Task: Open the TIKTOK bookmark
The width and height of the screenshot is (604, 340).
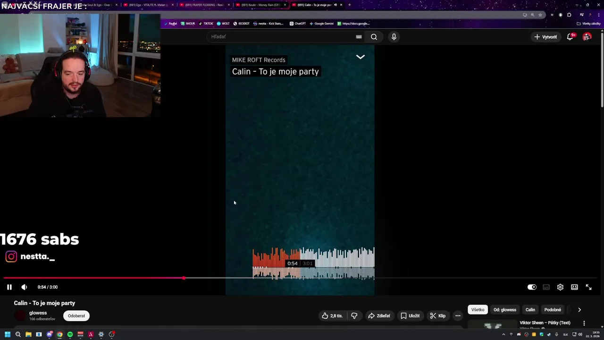Action: point(206,24)
